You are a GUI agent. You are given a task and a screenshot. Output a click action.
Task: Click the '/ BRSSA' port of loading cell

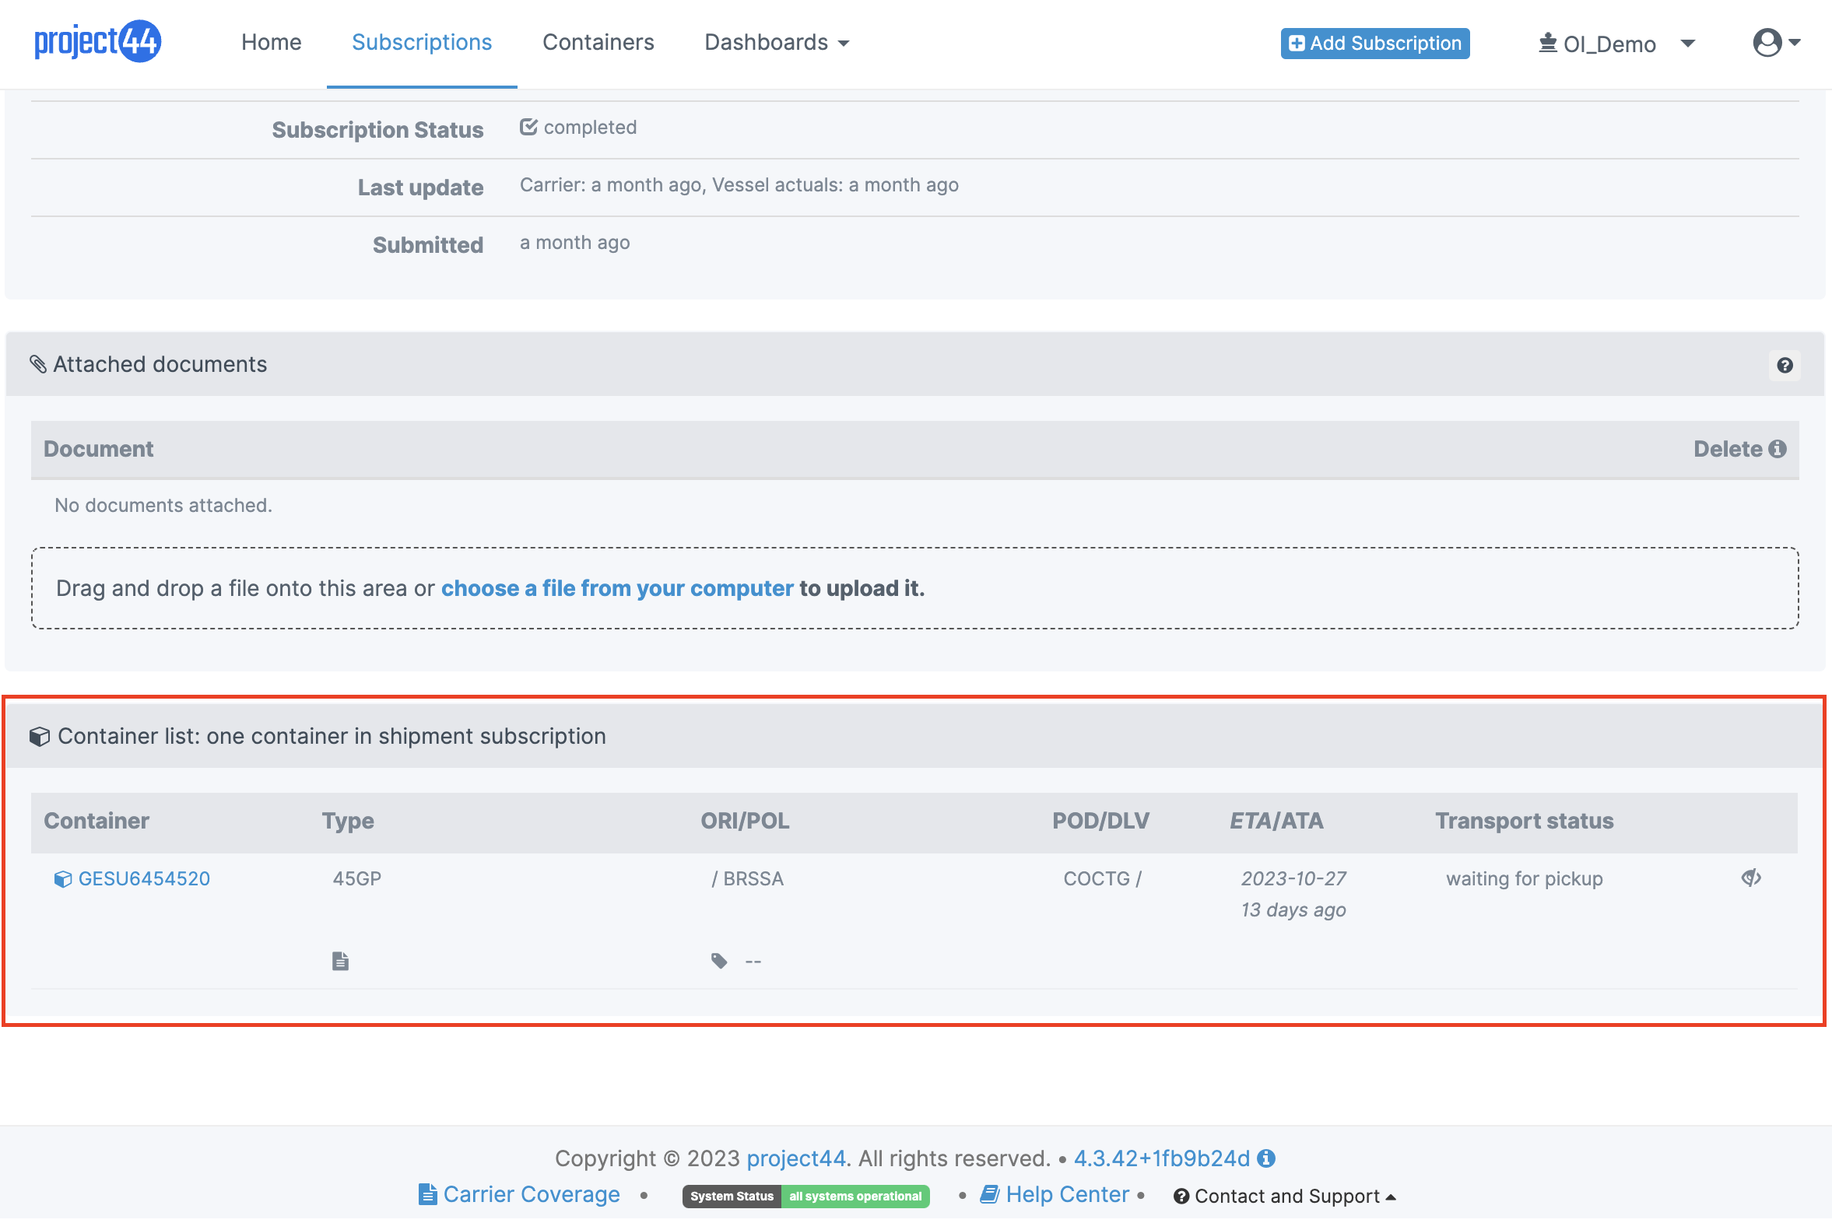coord(746,878)
